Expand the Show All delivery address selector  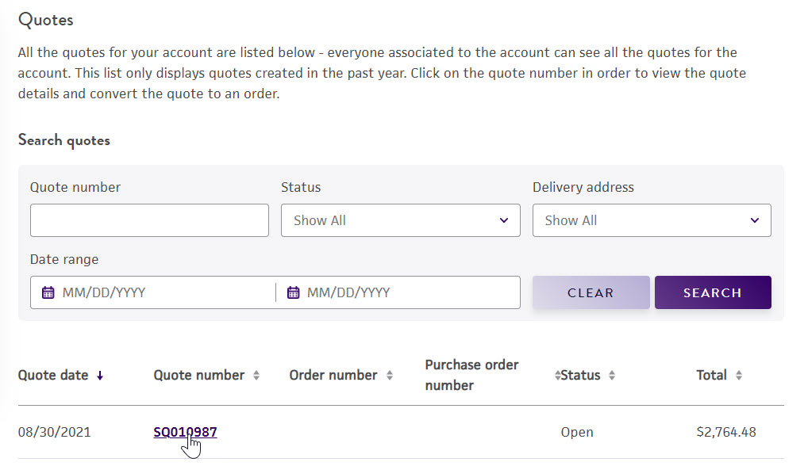(x=754, y=220)
